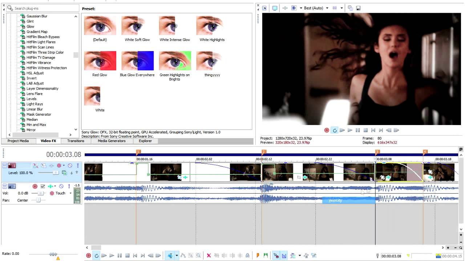Insert a marker with the orange marker icon

(x=258, y=256)
